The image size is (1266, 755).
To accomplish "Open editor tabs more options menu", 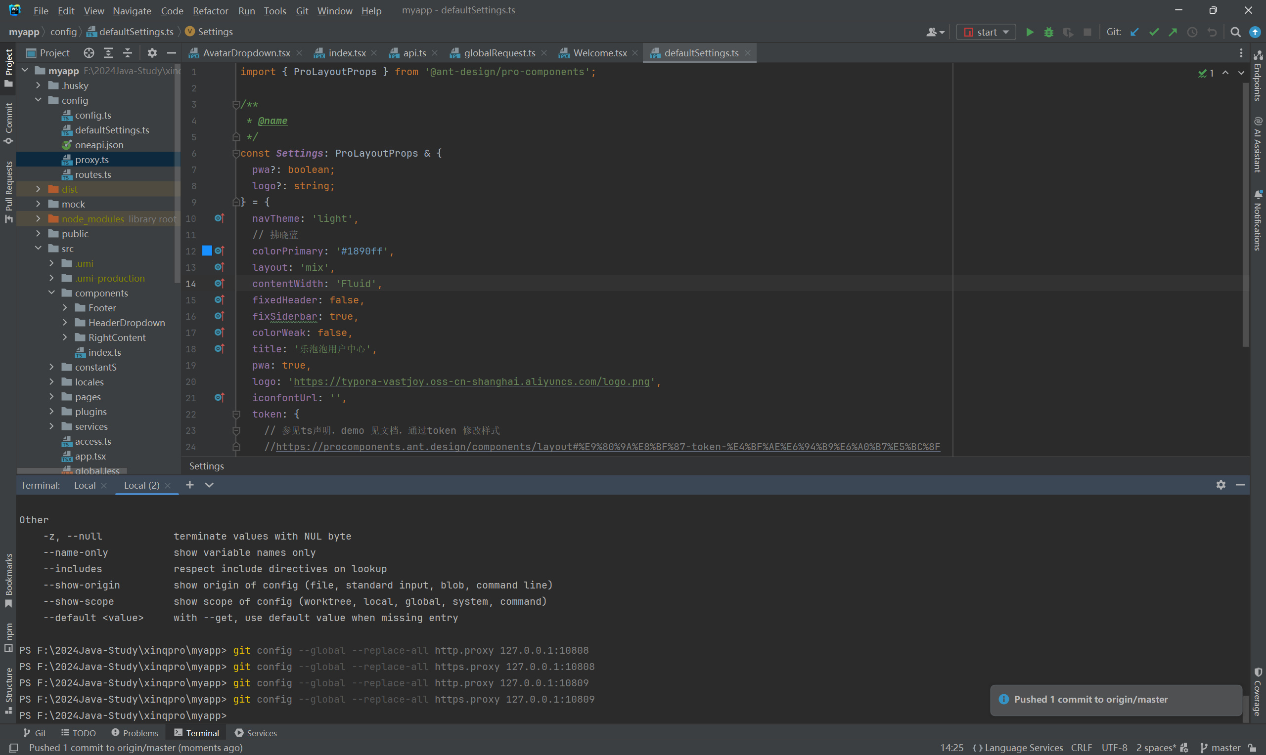I will pos(1241,53).
